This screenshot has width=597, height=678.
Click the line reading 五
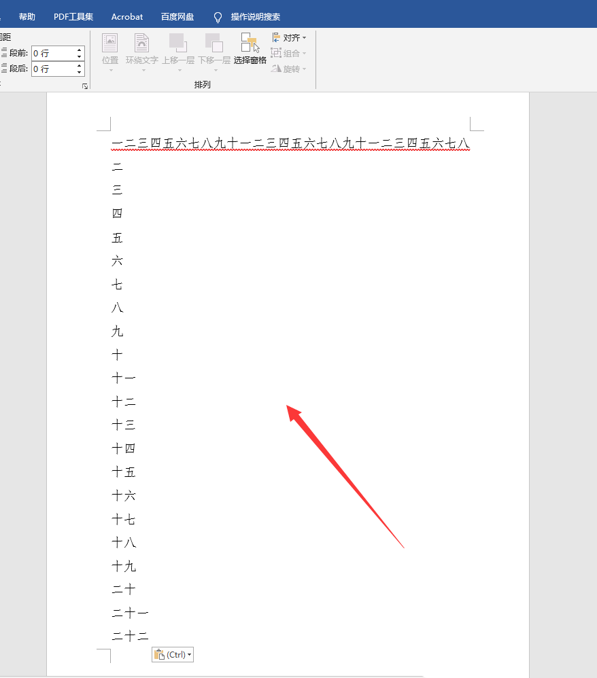pos(118,237)
